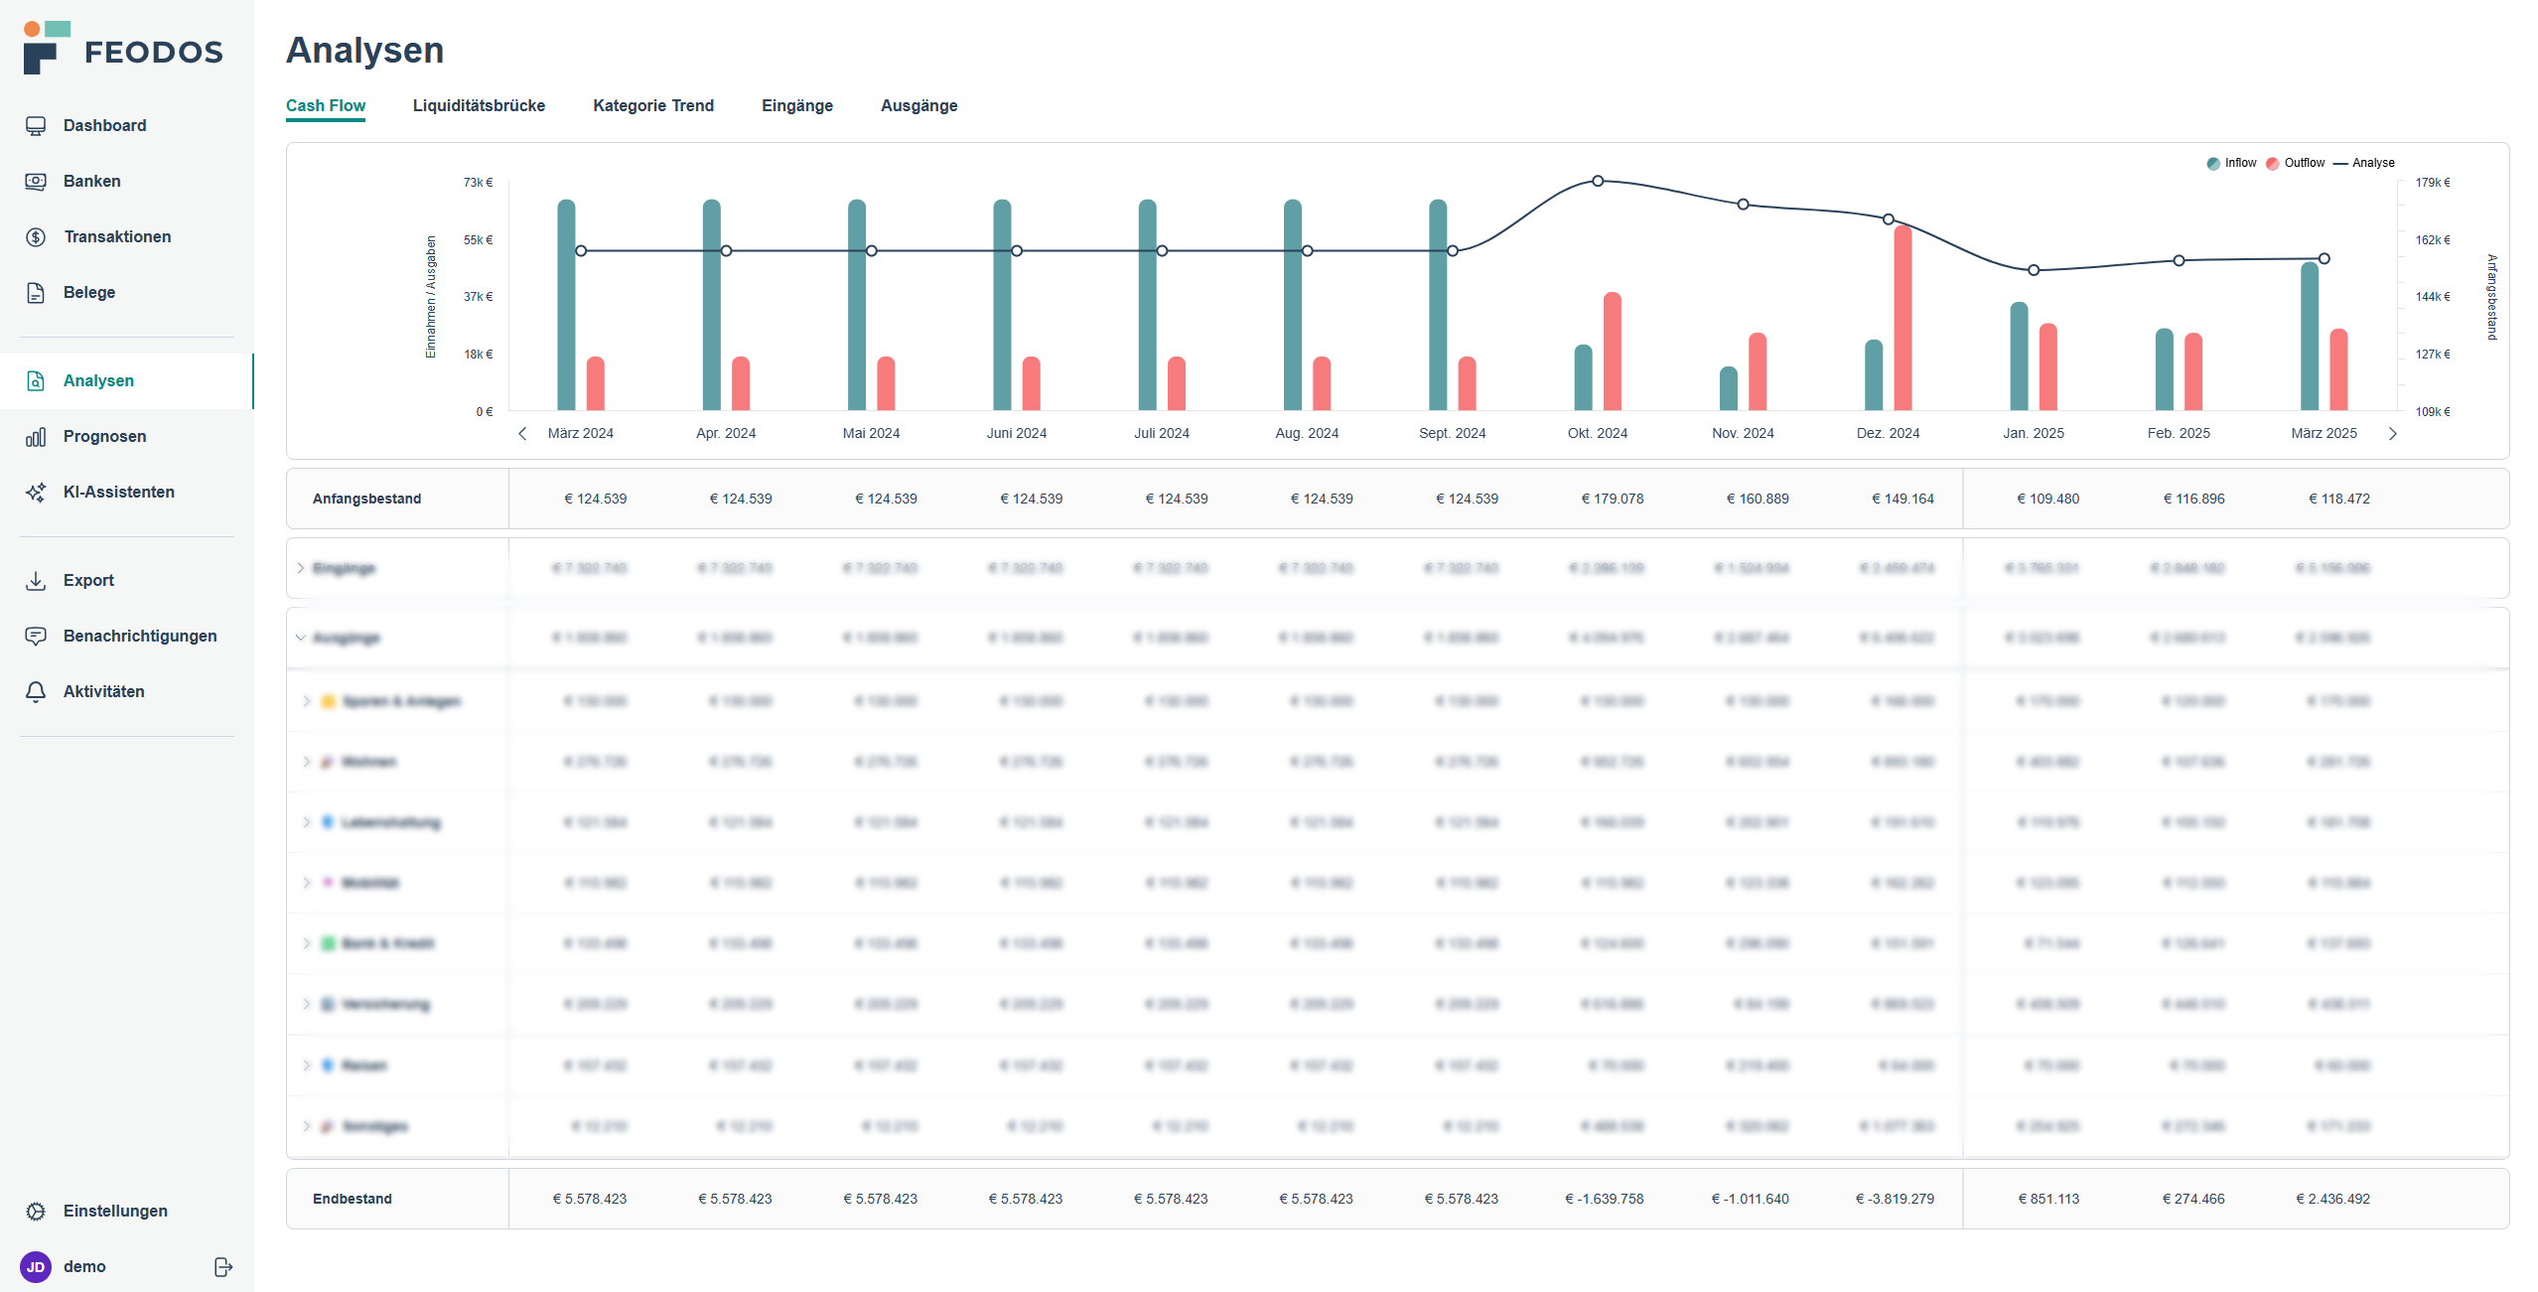Screen dimensions: 2538x1292
Task: Click the Belege document icon
Action: 36,293
